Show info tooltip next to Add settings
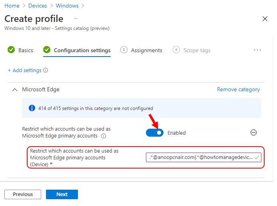277x206 pixels. pyautogui.click(x=46, y=70)
